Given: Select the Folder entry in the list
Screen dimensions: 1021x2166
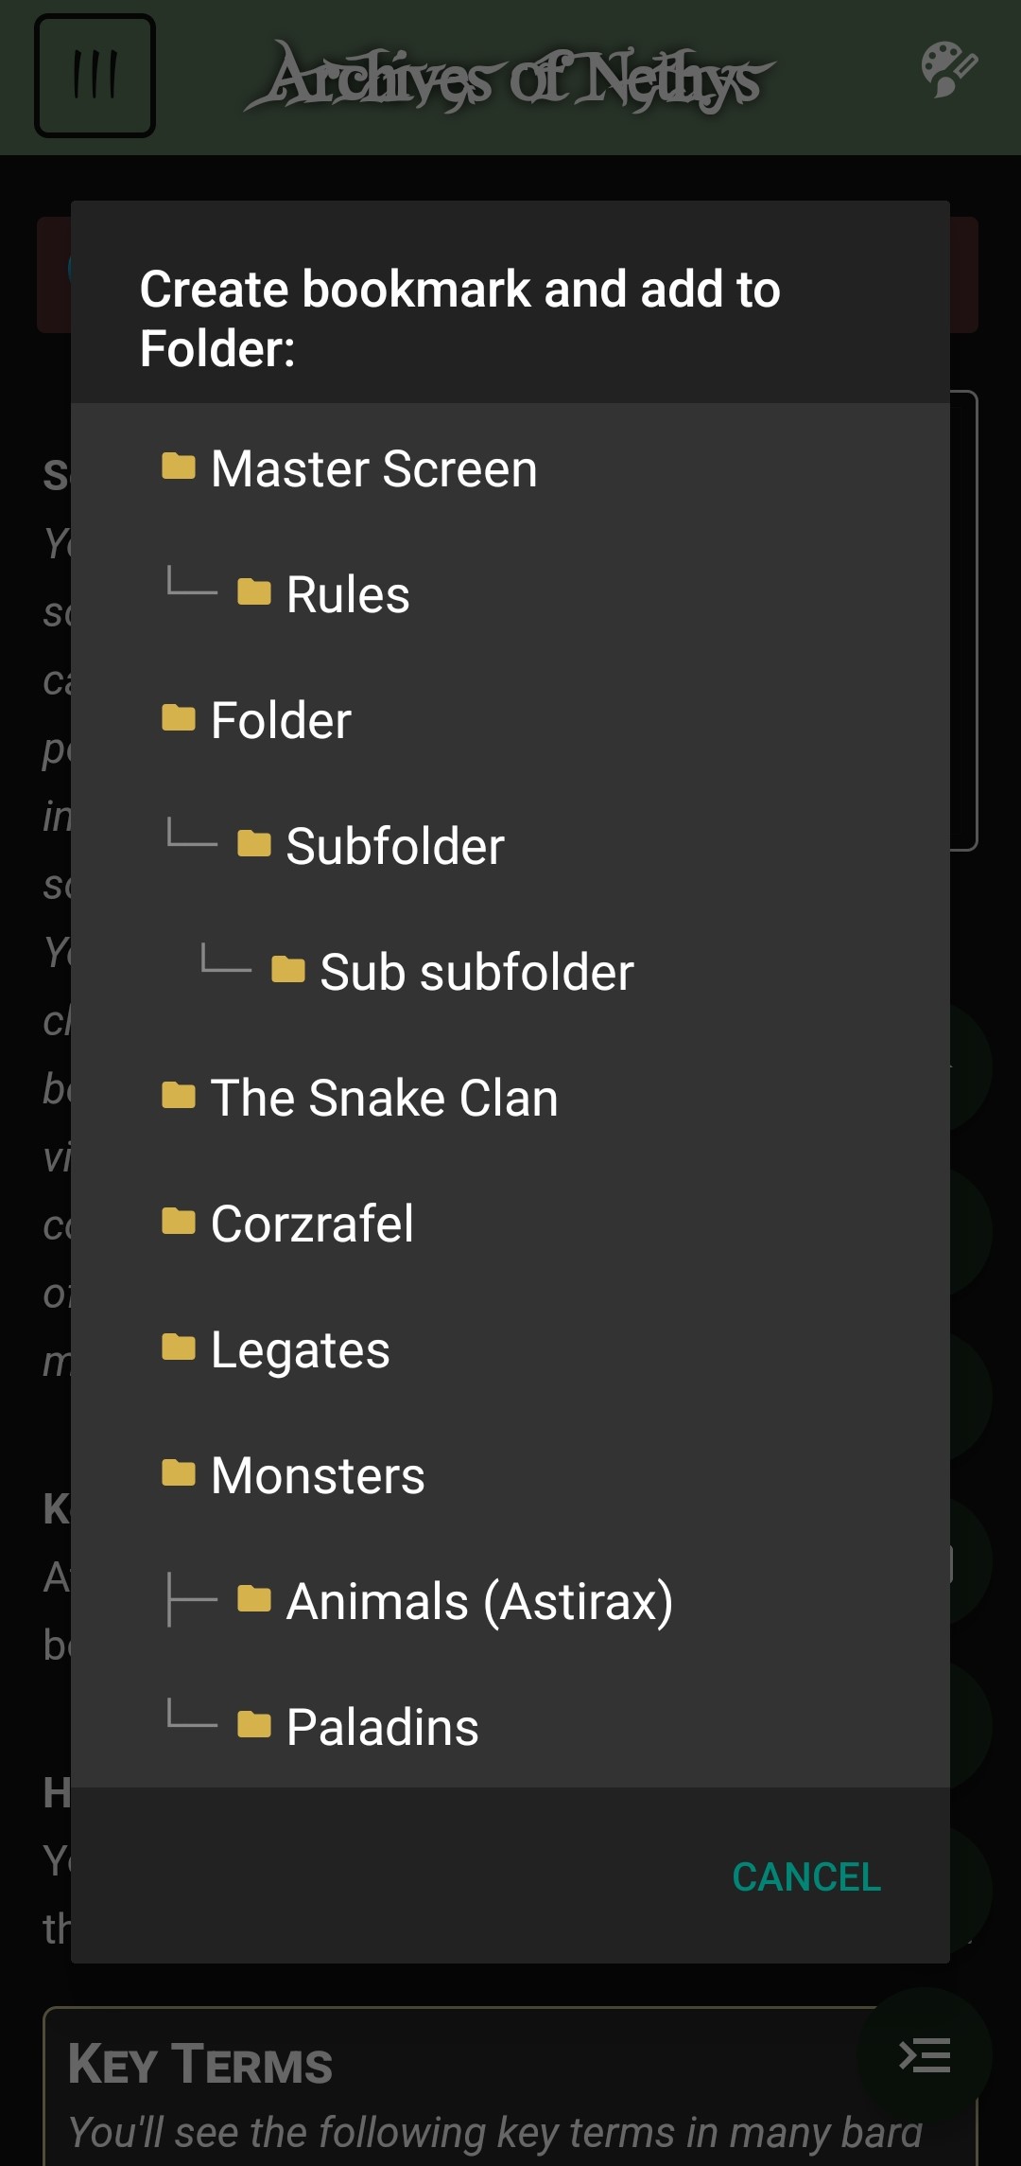Looking at the screenshot, I should (x=281, y=720).
